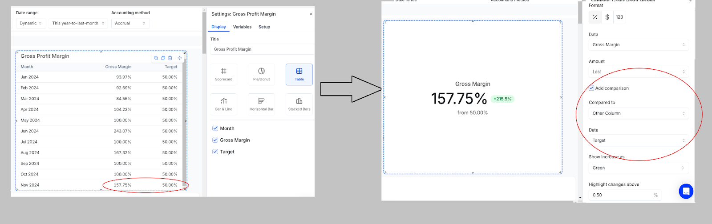The height and width of the screenshot is (224, 712).
Task: Open the Target data dropdown
Action: pyautogui.click(x=639, y=140)
